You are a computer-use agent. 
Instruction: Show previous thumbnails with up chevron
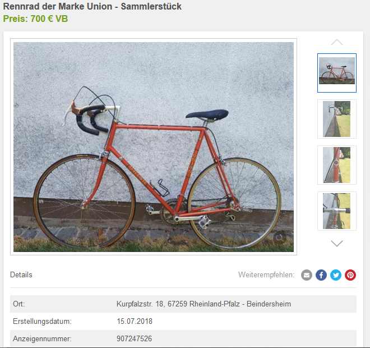337,42
